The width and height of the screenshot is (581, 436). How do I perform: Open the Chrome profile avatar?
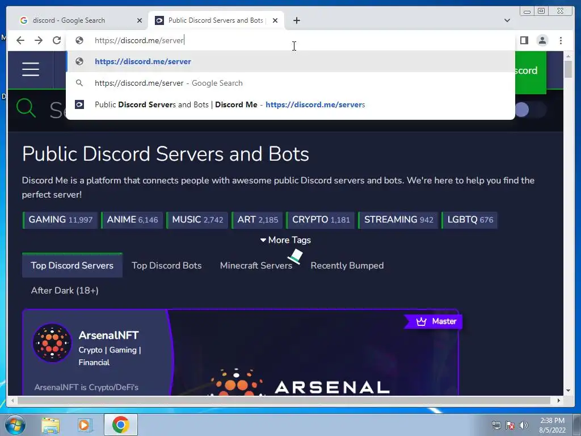(x=542, y=40)
